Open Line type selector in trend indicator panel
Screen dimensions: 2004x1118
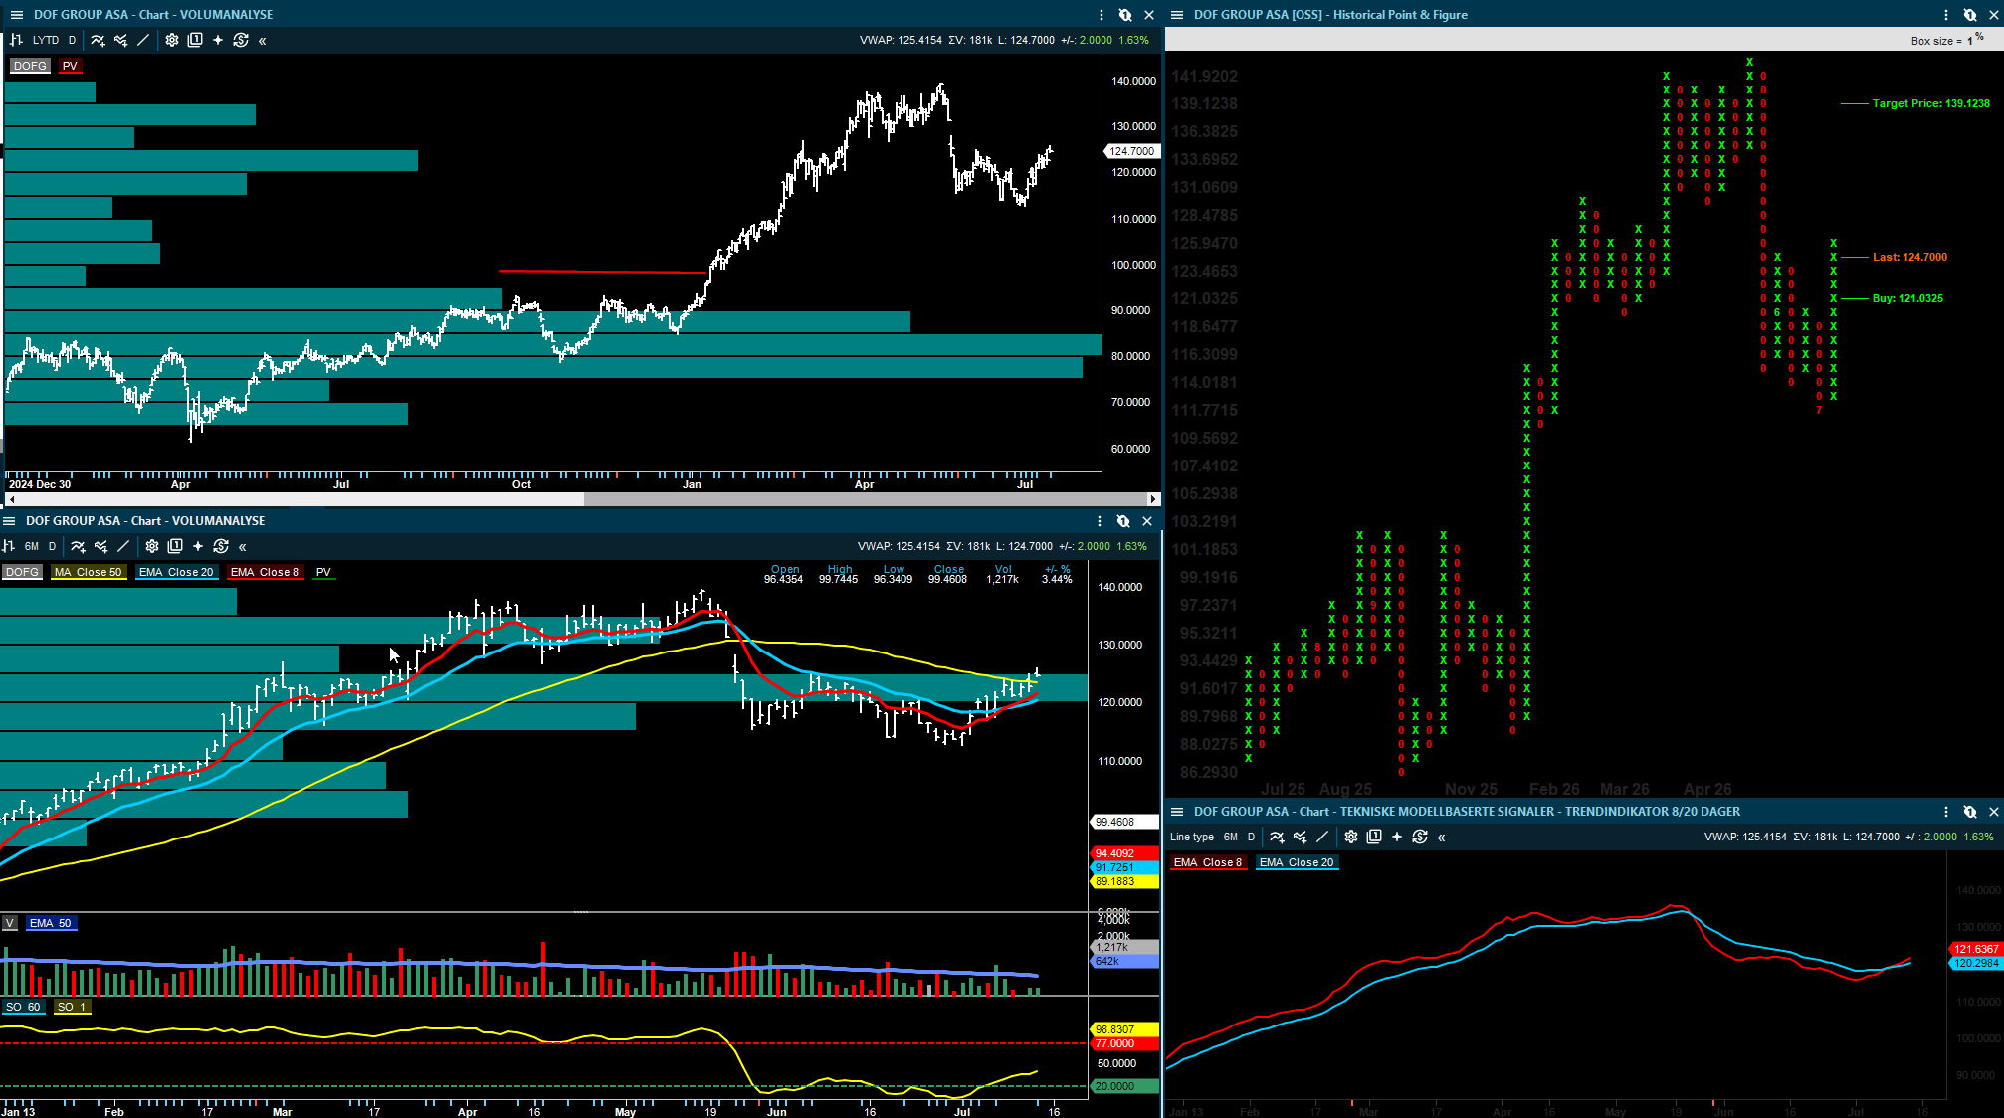click(x=1192, y=838)
